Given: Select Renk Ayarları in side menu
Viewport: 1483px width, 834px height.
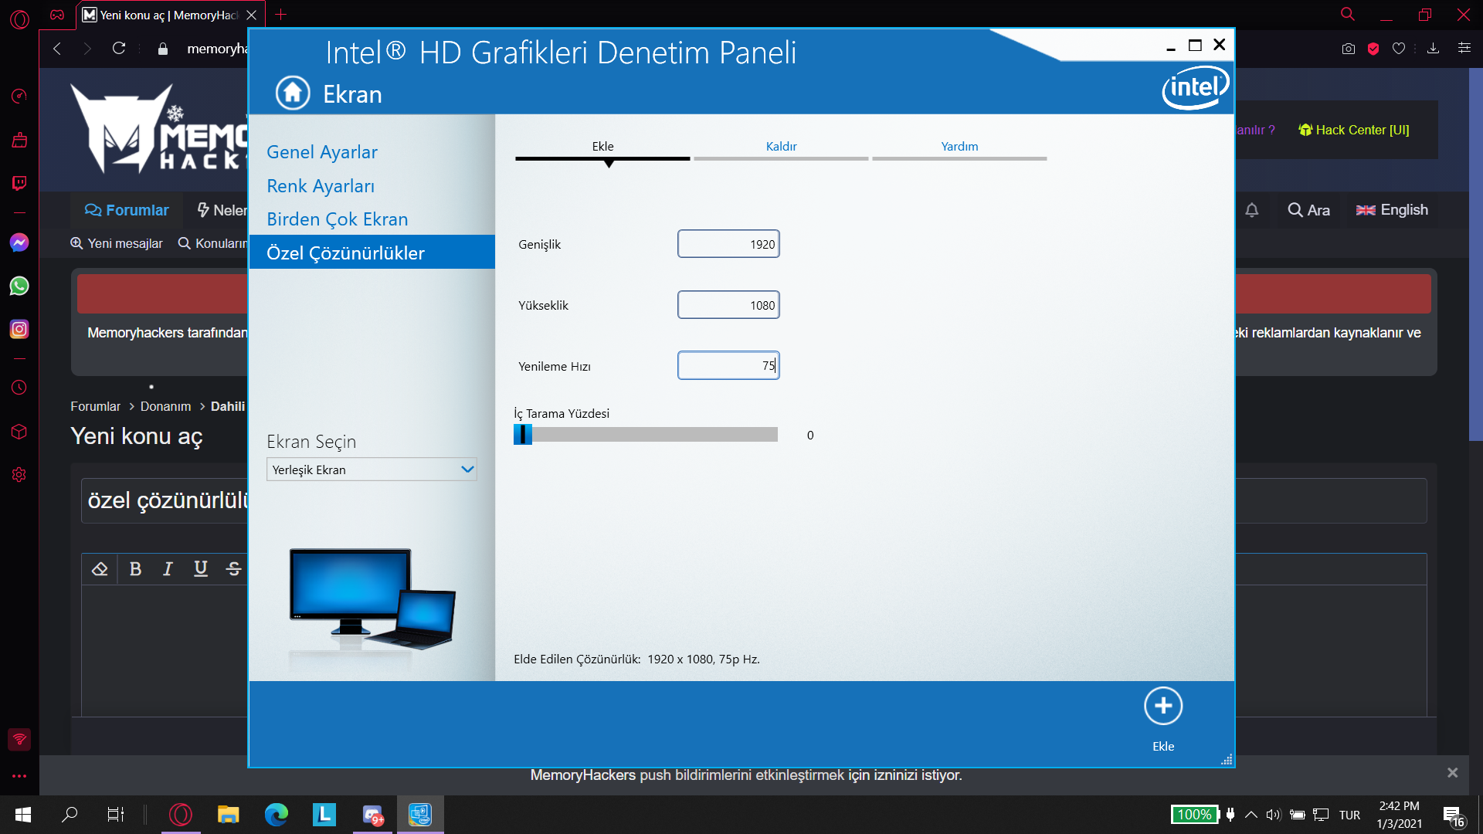Looking at the screenshot, I should pyautogui.click(x=321, y=186).
